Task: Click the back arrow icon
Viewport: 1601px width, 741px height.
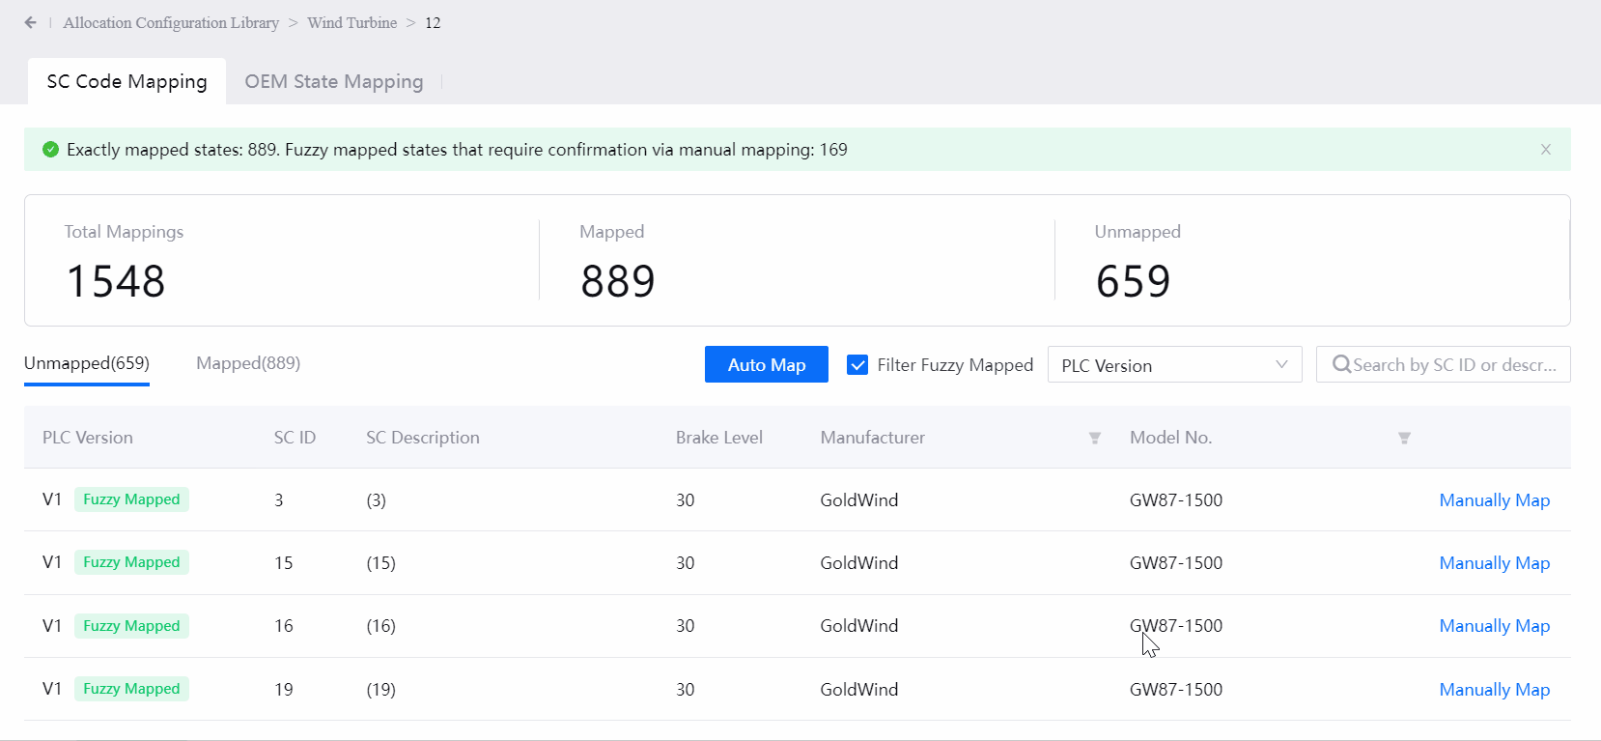Action: point(31,22)
